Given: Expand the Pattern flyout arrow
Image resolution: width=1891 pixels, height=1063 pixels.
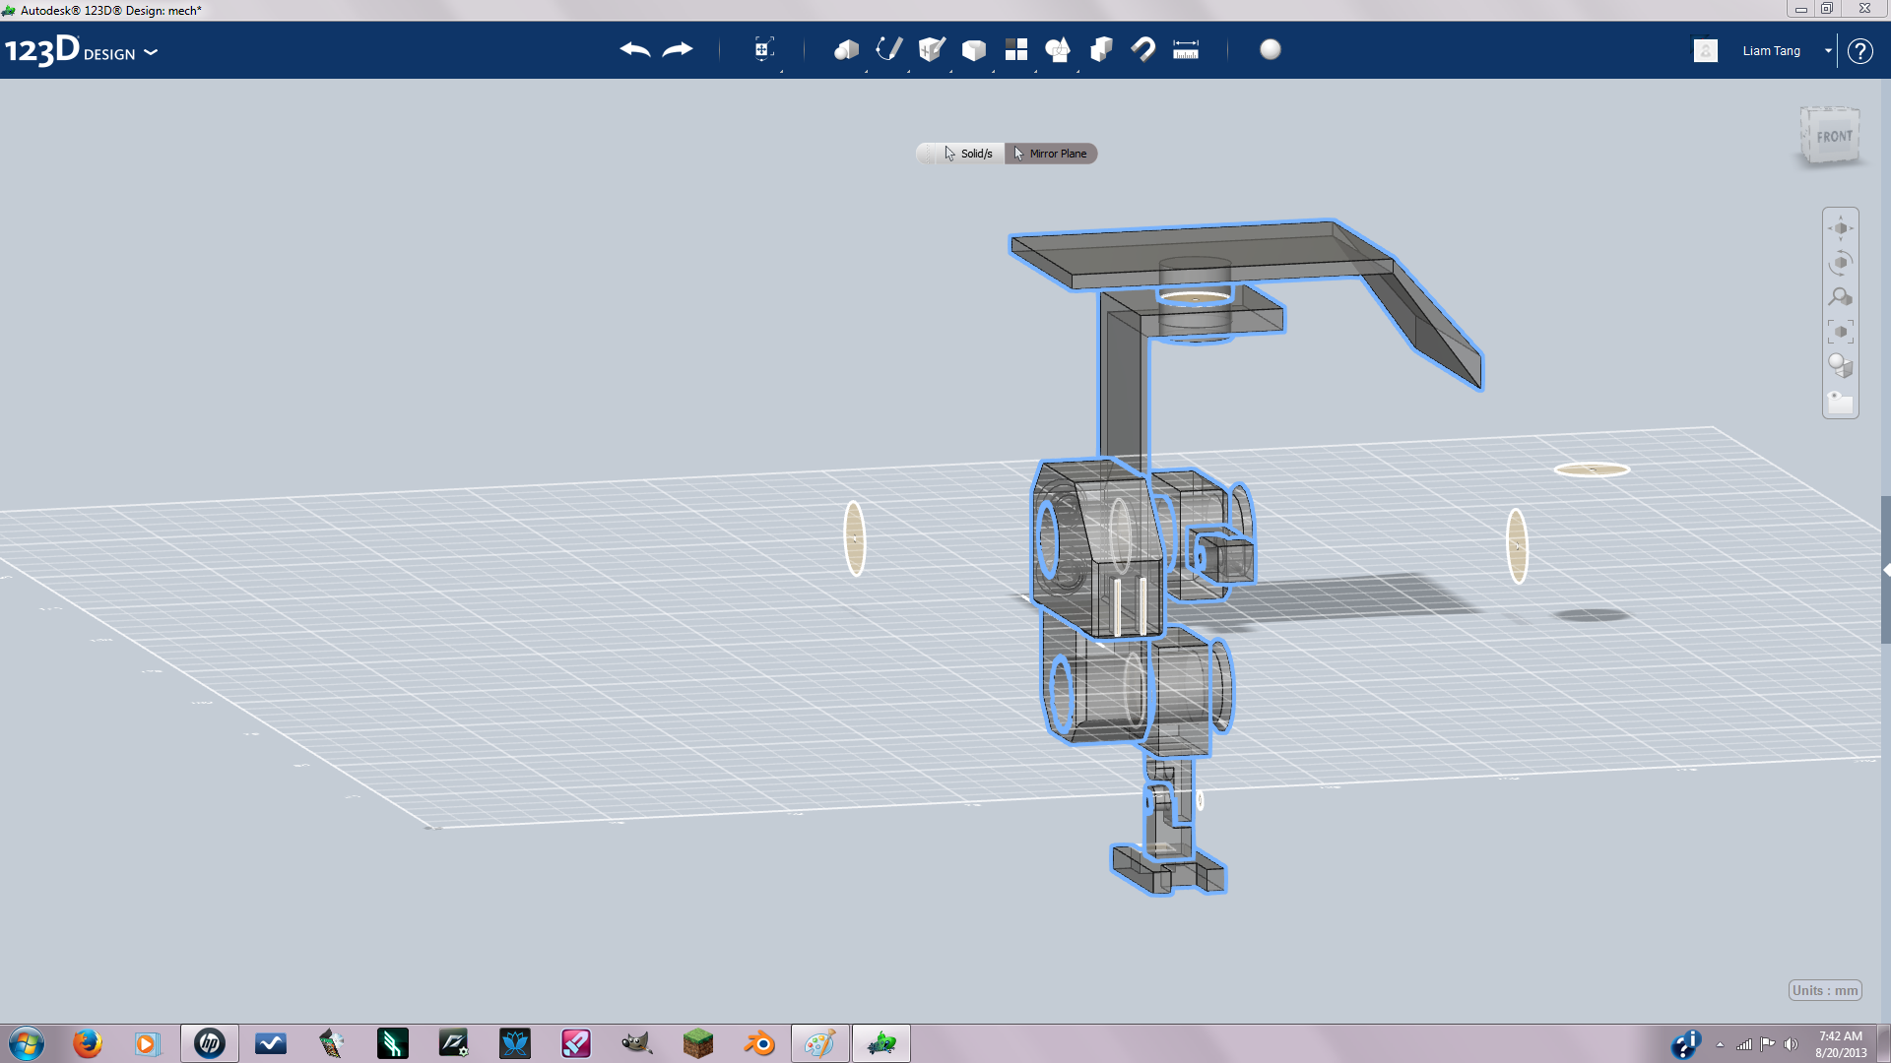Looking at the screenshot, I should coord(1035,71).
